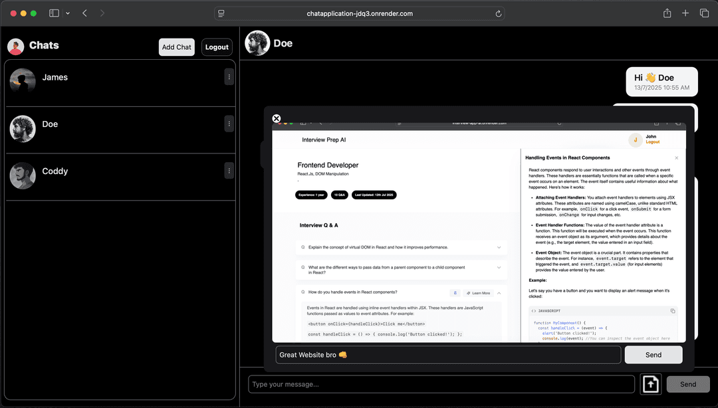The image size is (718, 408).
Task: Send the image with caption
Action: 653,355
